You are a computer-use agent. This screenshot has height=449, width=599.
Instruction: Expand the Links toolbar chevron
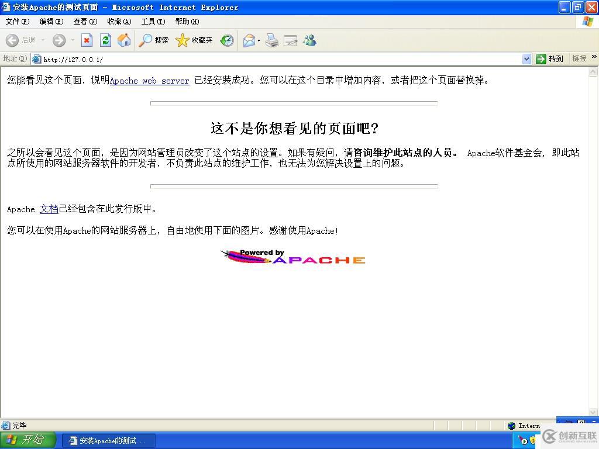(594, 57)
